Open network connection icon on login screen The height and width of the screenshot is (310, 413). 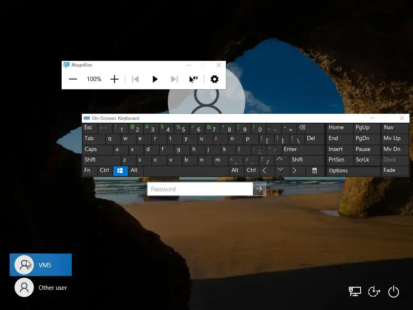(x=355, y=291)
